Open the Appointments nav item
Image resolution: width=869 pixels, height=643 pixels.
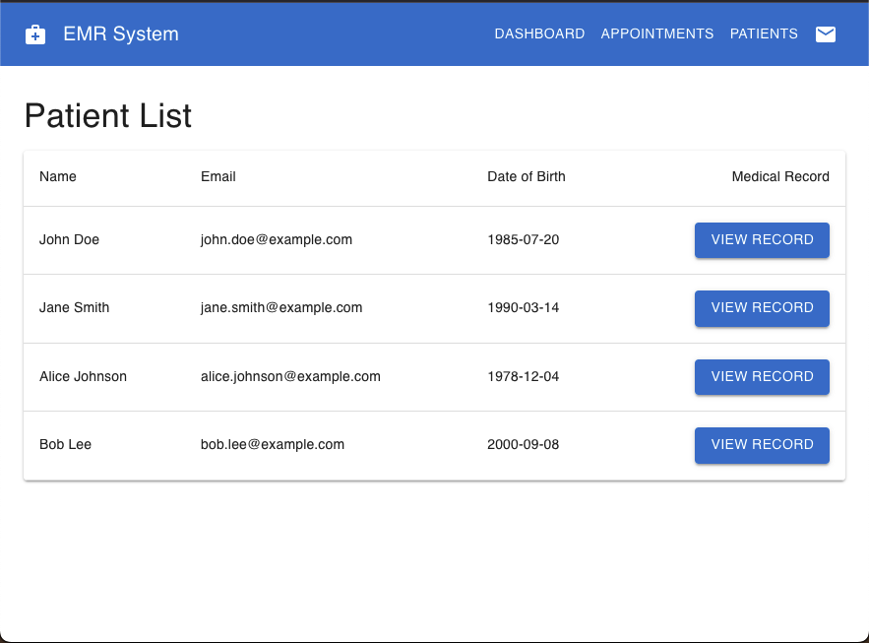click(x=656, y=34)
